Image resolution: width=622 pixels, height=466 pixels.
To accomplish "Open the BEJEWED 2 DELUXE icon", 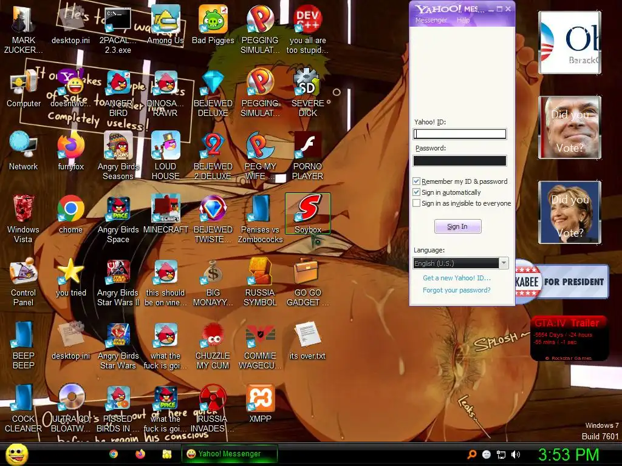I will (213, 156).
